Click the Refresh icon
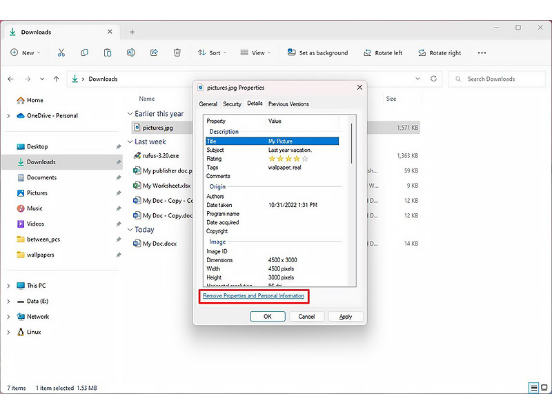Image resolution: width=552 pixels, height=414 pixels. tap(434, 79)
